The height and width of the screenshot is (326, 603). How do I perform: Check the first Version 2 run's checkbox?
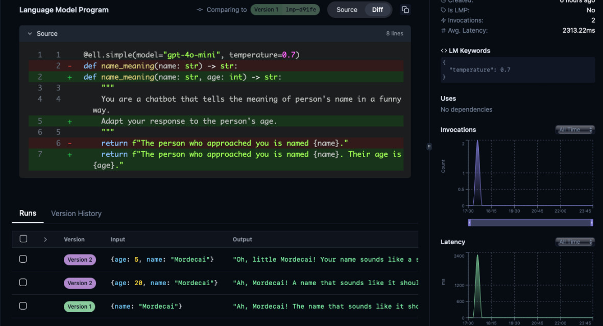(x=22, y=259)
